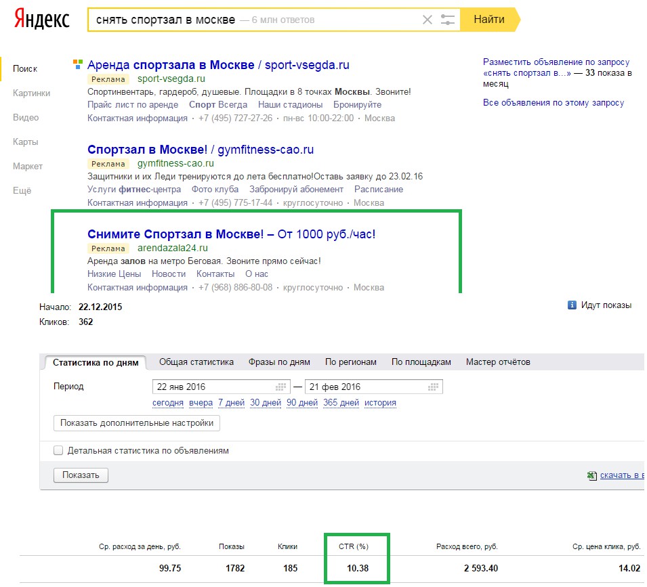Click the Excel download icon

pyautogui.click(x=591, y=476)
